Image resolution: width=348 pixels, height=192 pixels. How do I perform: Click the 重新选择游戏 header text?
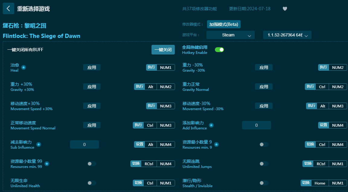(x=34, y=9)
